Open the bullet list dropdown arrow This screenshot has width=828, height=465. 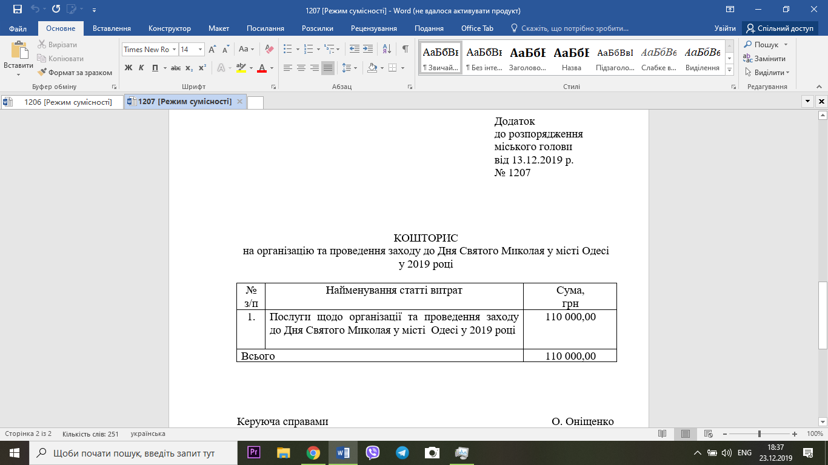298,50
